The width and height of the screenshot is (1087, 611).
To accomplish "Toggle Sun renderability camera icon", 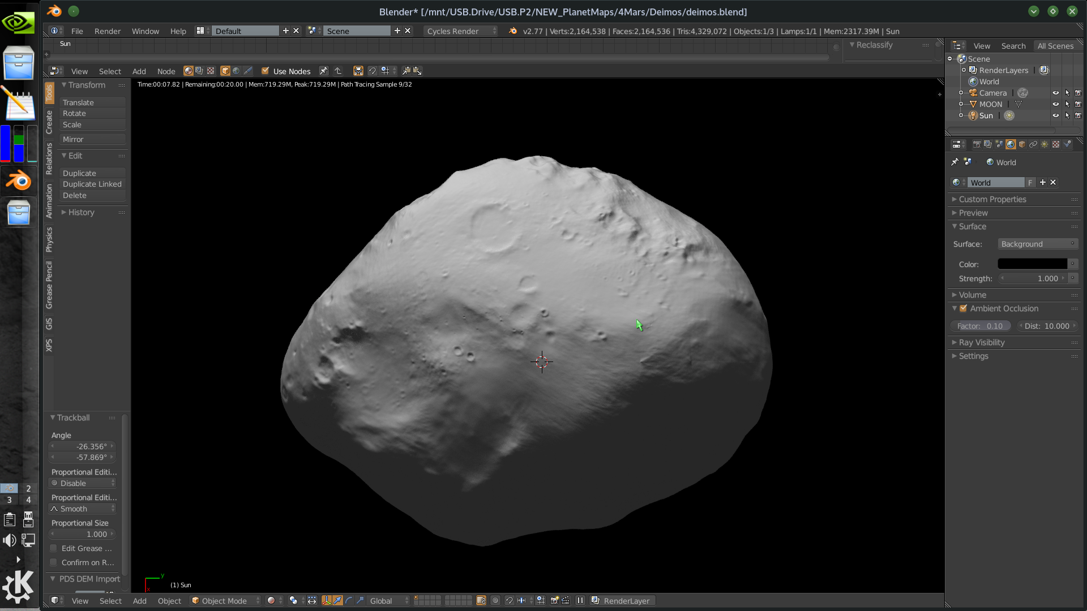I will click(1078, 115).
